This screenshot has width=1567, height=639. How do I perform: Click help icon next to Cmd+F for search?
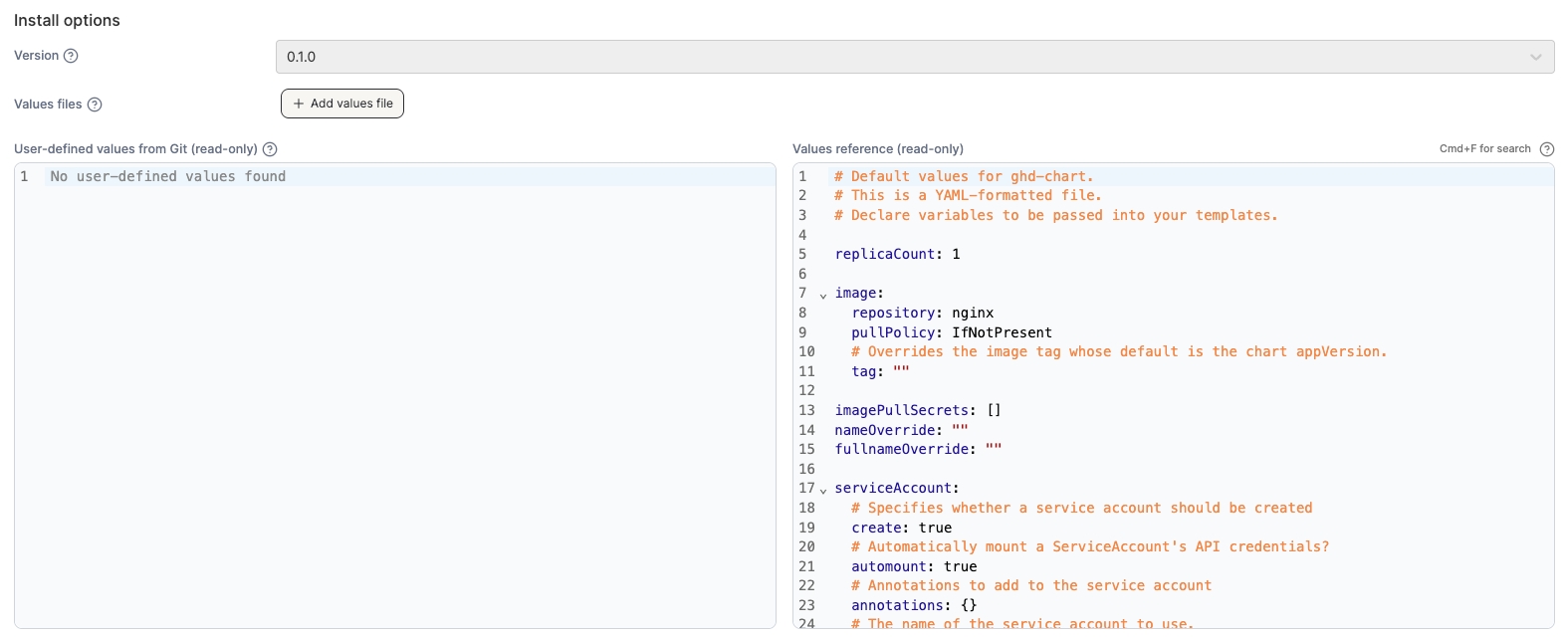pos(1546,149)
